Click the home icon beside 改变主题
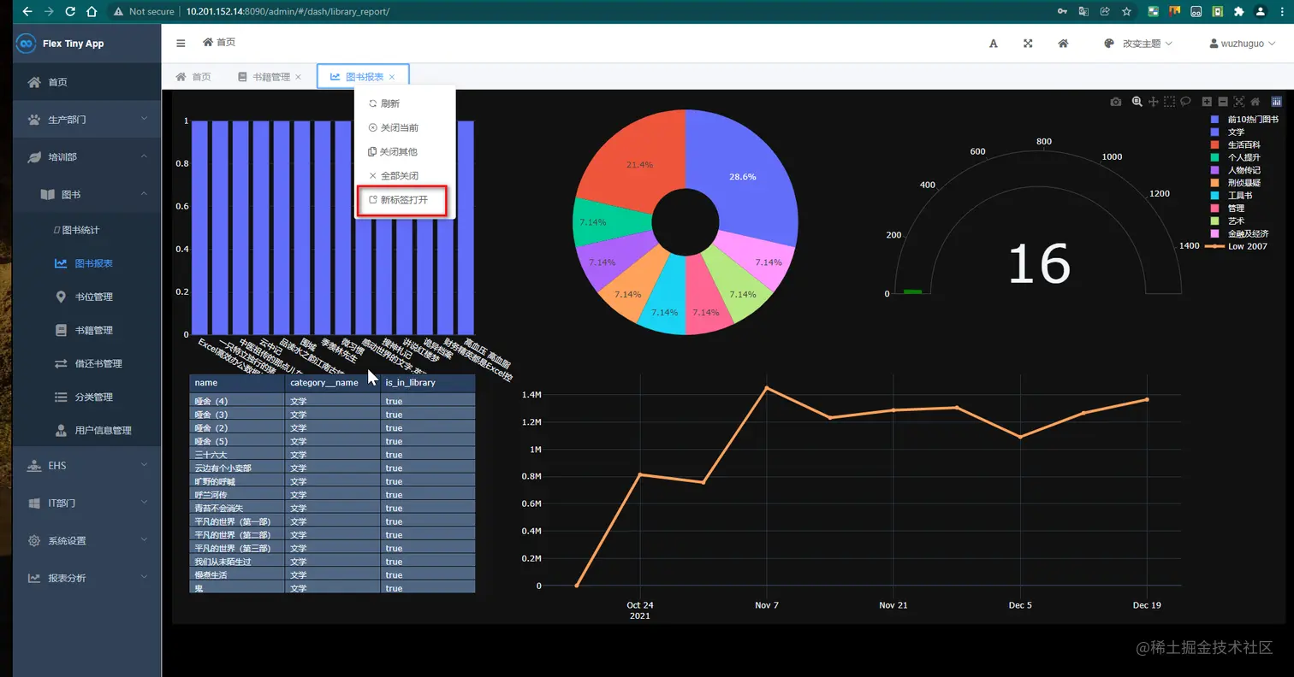 coord(1063,44)
